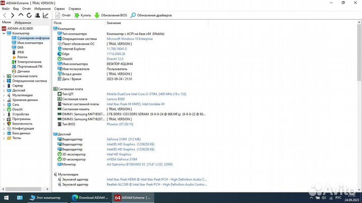The height and width of the screenshot is (203, 362).
Task: Expand the Мультимедиа tree node
Action: pyautogui.click(x=4, y=95)
